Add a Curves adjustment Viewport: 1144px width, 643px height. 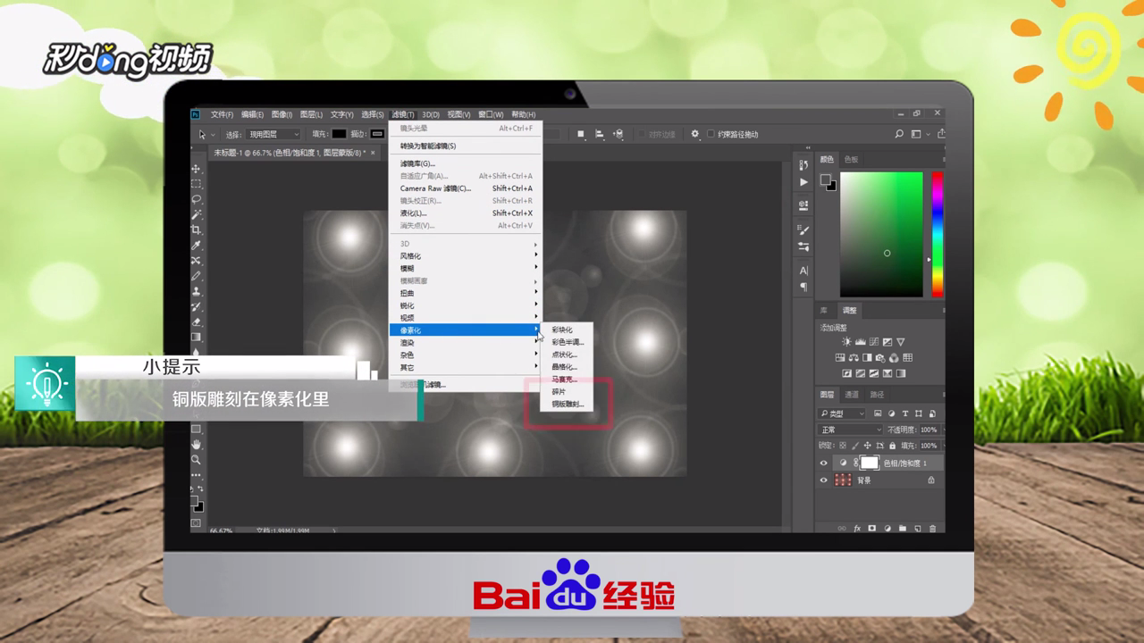click(x=873, y=342)
